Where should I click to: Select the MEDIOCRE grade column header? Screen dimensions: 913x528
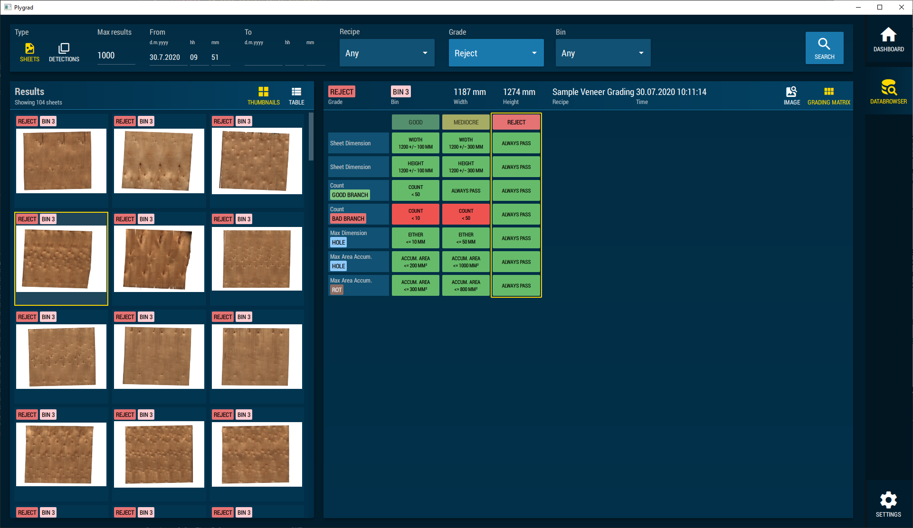(x=466, y=122)
